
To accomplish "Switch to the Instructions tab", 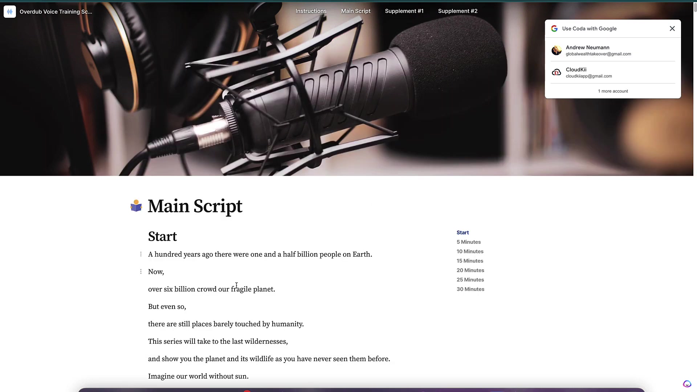I will click(311, 11).
